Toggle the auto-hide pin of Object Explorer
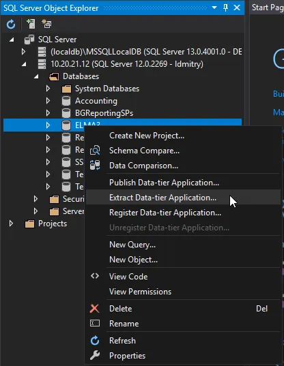This screenshot has height=366, width=284. pyautogui.click(x=225, y=7)
